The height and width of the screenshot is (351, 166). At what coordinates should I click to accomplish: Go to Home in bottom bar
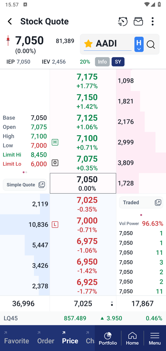click(132, 338)
